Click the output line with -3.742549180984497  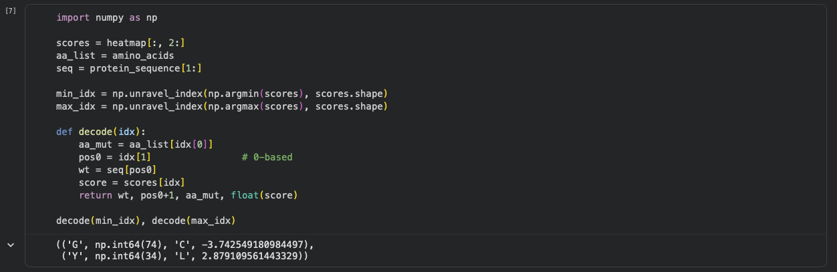pyautogui.click(x=185, y=244)
